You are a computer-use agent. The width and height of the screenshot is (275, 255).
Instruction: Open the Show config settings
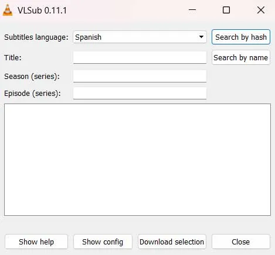[103, 242]
